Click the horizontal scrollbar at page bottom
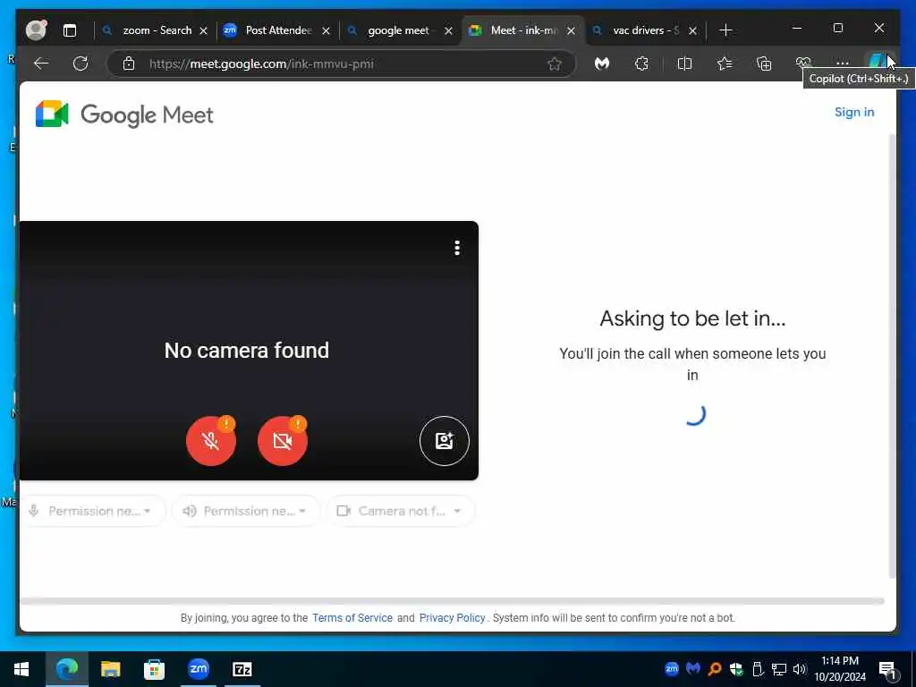 pos(452,600)
